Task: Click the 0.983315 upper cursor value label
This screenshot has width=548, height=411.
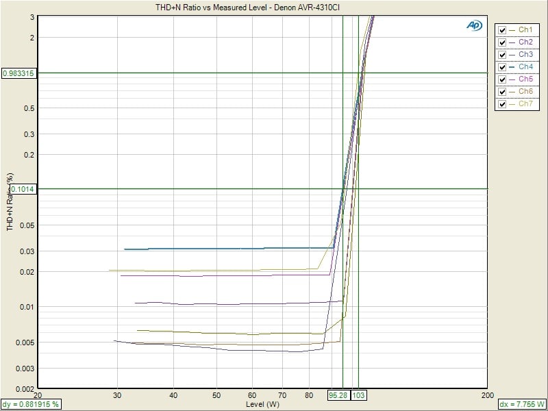Action: pos(19,73)
